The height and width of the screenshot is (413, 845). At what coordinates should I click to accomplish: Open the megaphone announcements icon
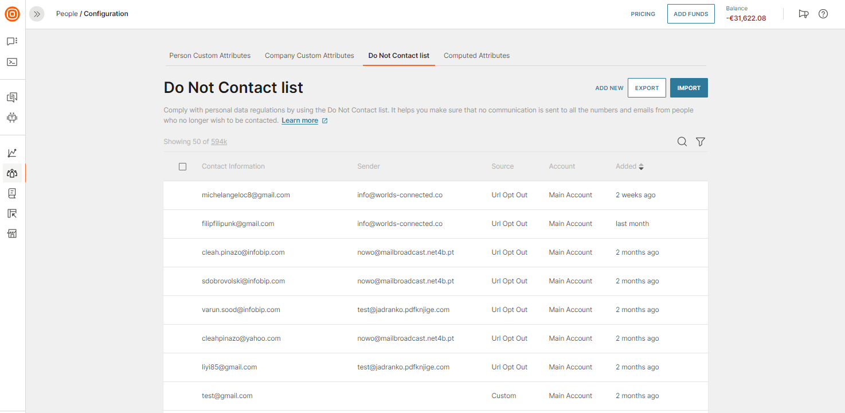pyautogui.click(x=804, y=14)
